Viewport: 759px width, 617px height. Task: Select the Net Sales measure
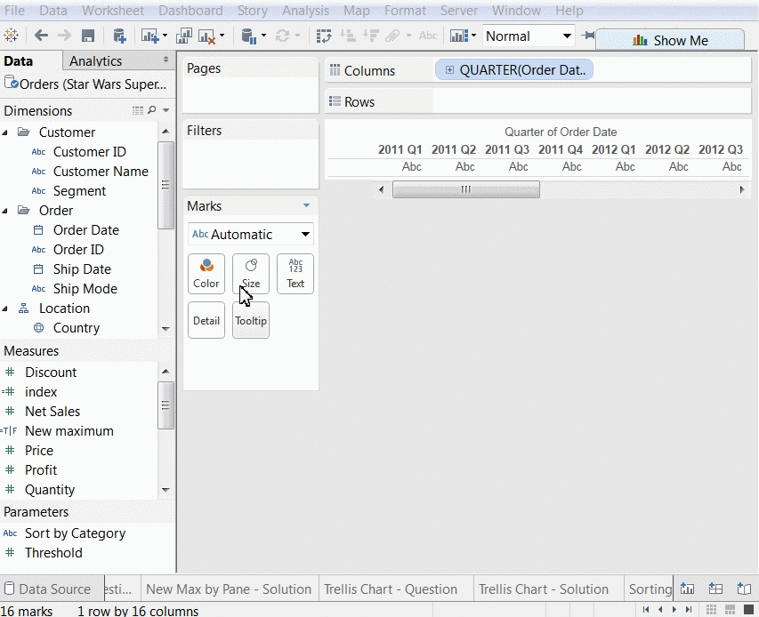point(52,412)
